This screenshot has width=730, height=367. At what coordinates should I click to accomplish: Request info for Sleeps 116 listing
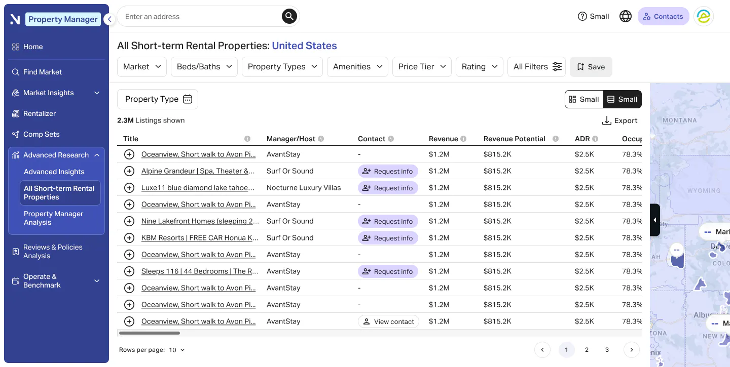tap(388, 271)
